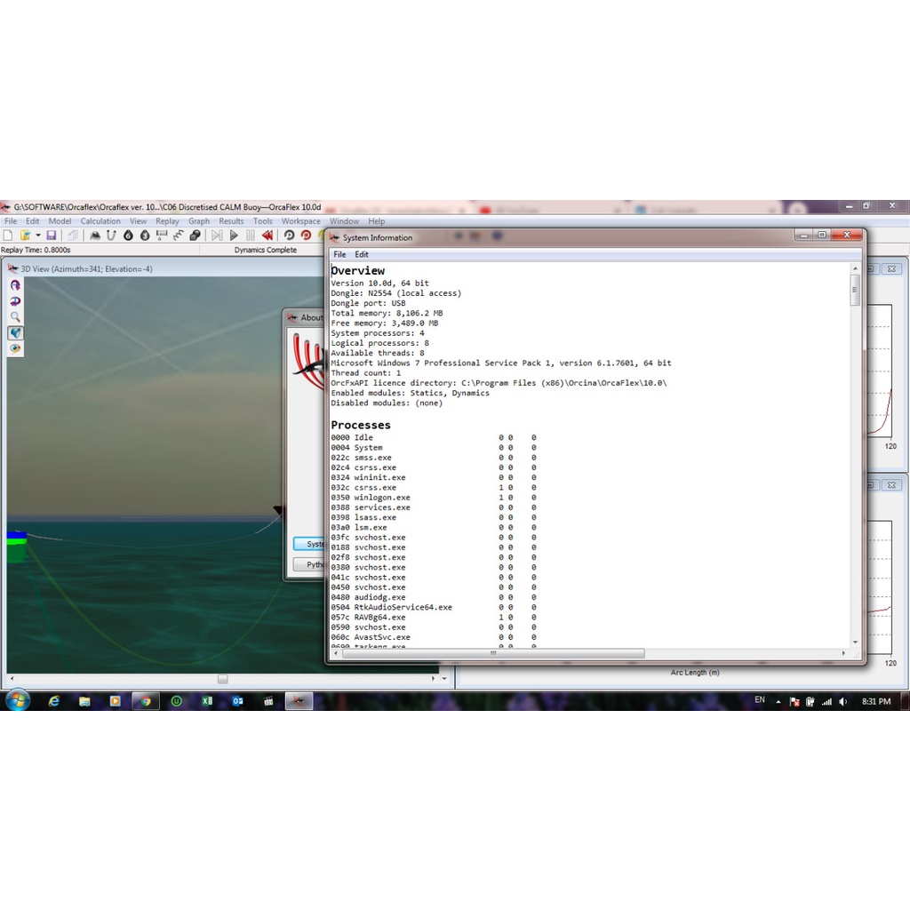Select the New 3D Buoy icon
The height and width of the screenshot is (910, 910).
point(145,235)
